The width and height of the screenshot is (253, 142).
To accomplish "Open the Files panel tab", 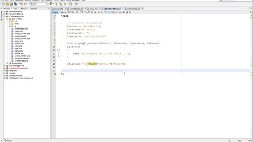I will (x=15, y=9).
